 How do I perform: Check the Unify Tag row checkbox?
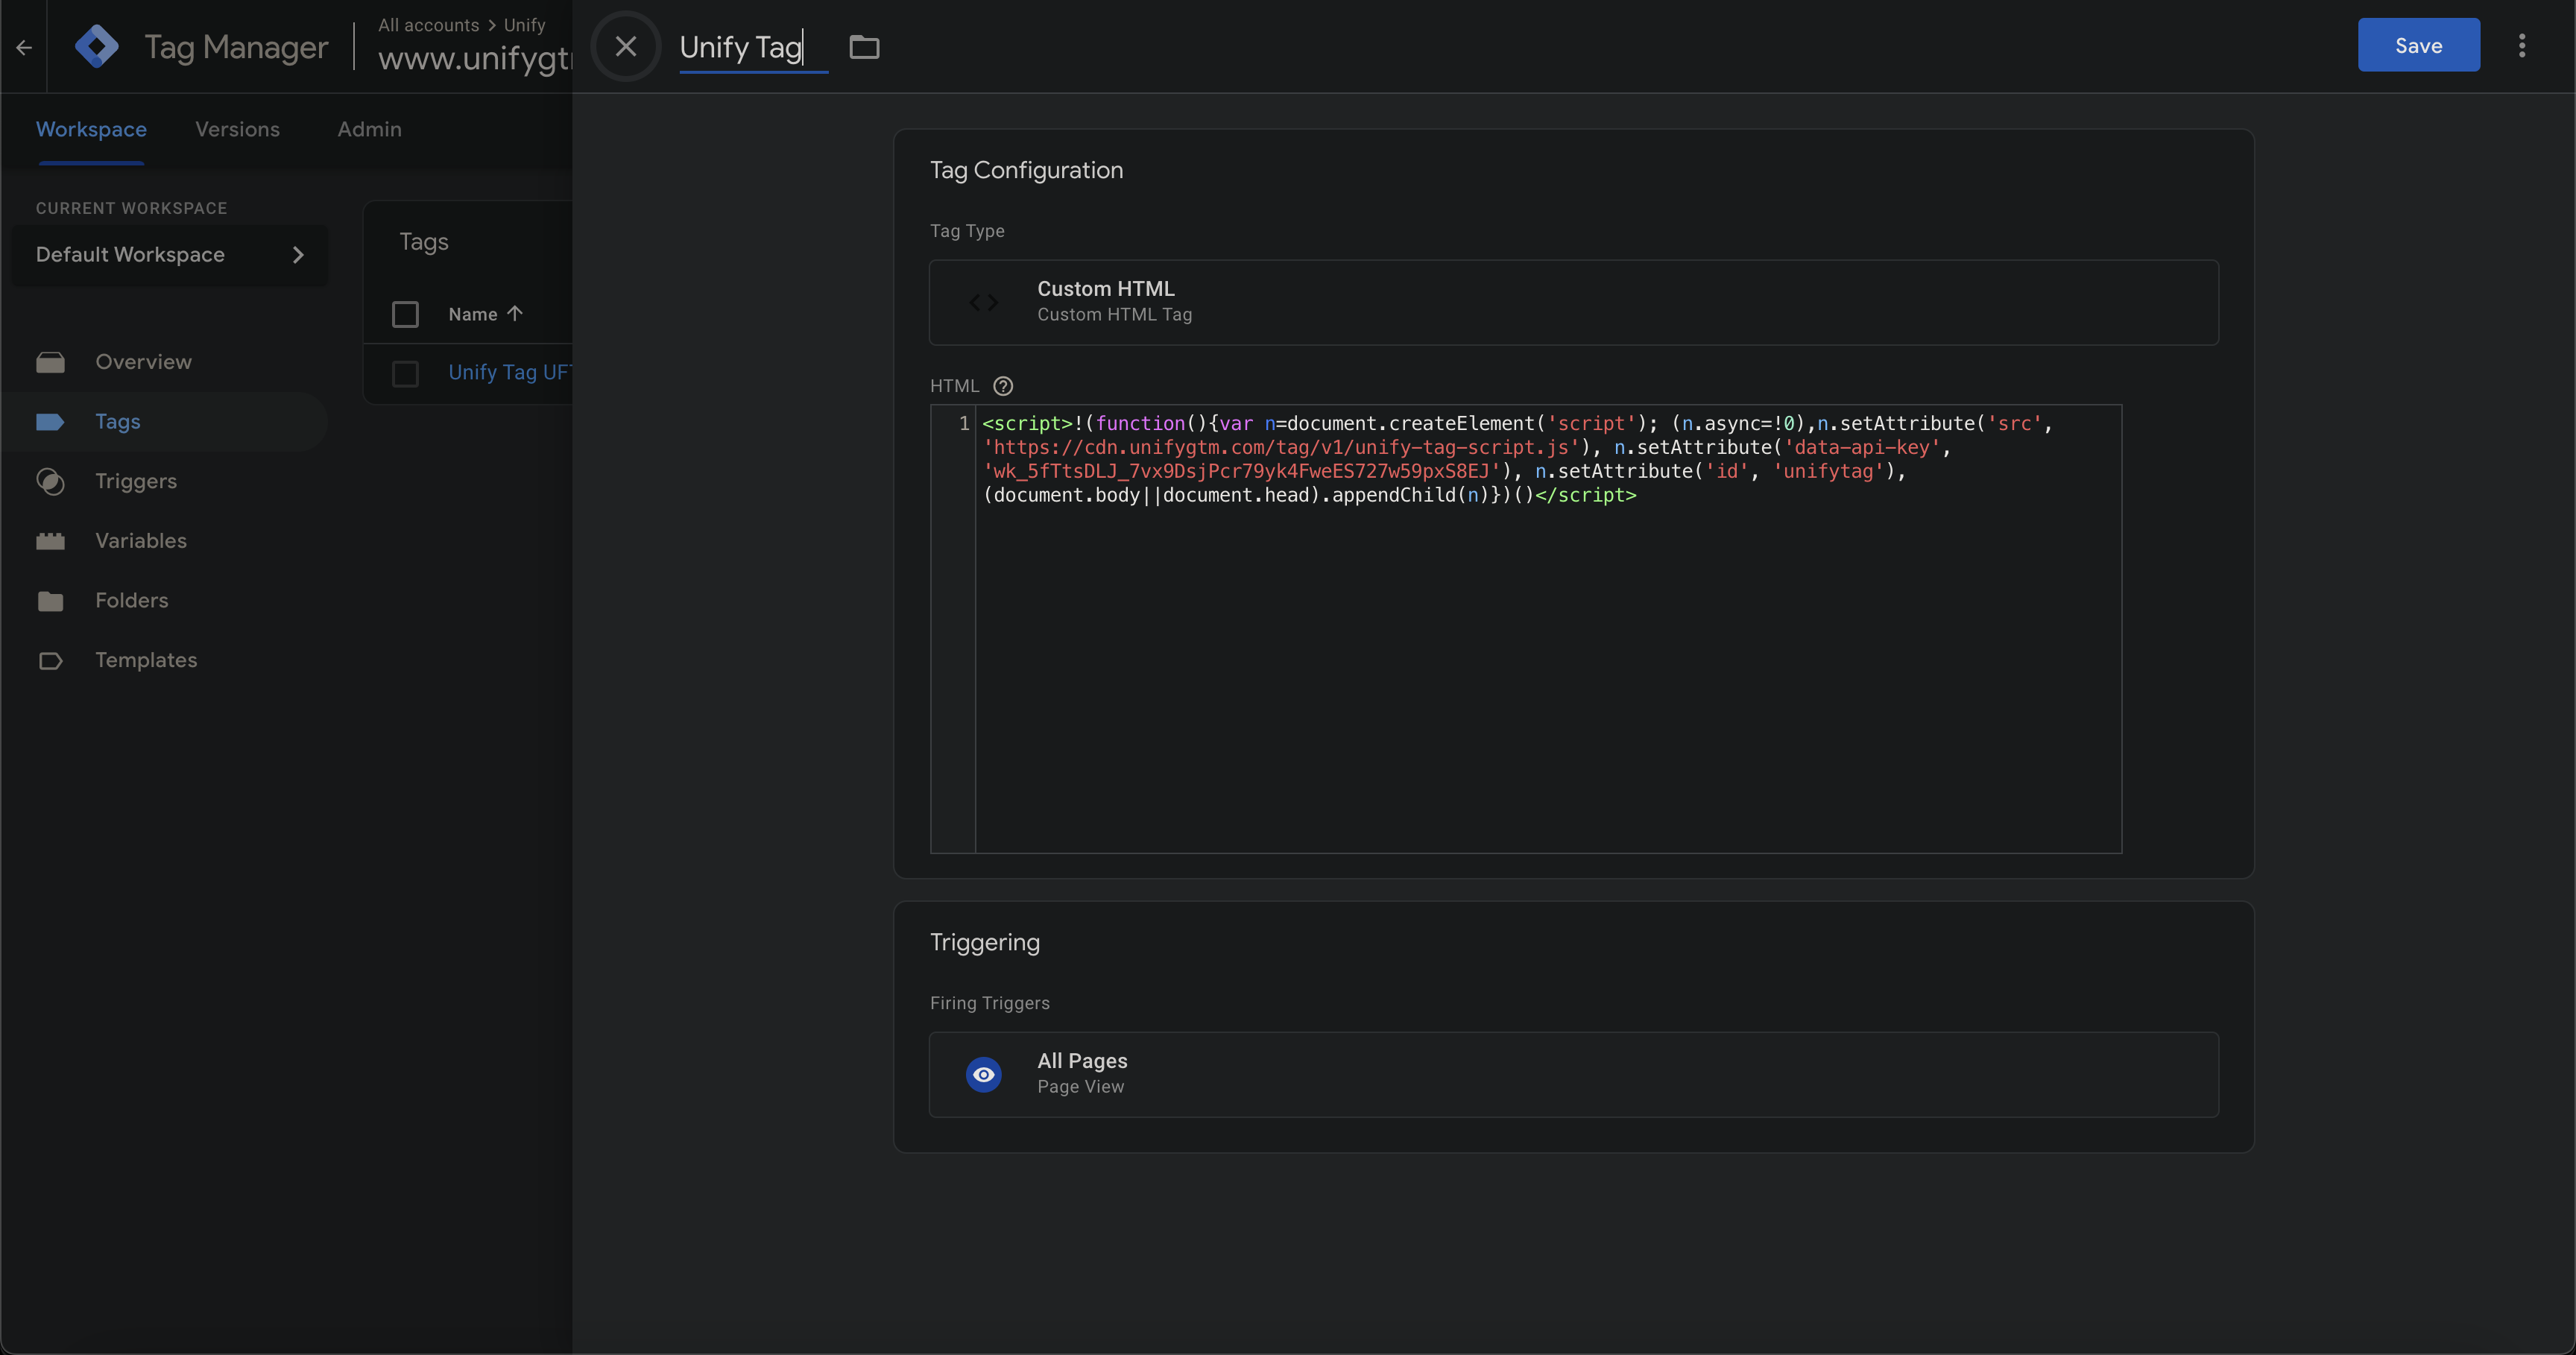point(405,373)
